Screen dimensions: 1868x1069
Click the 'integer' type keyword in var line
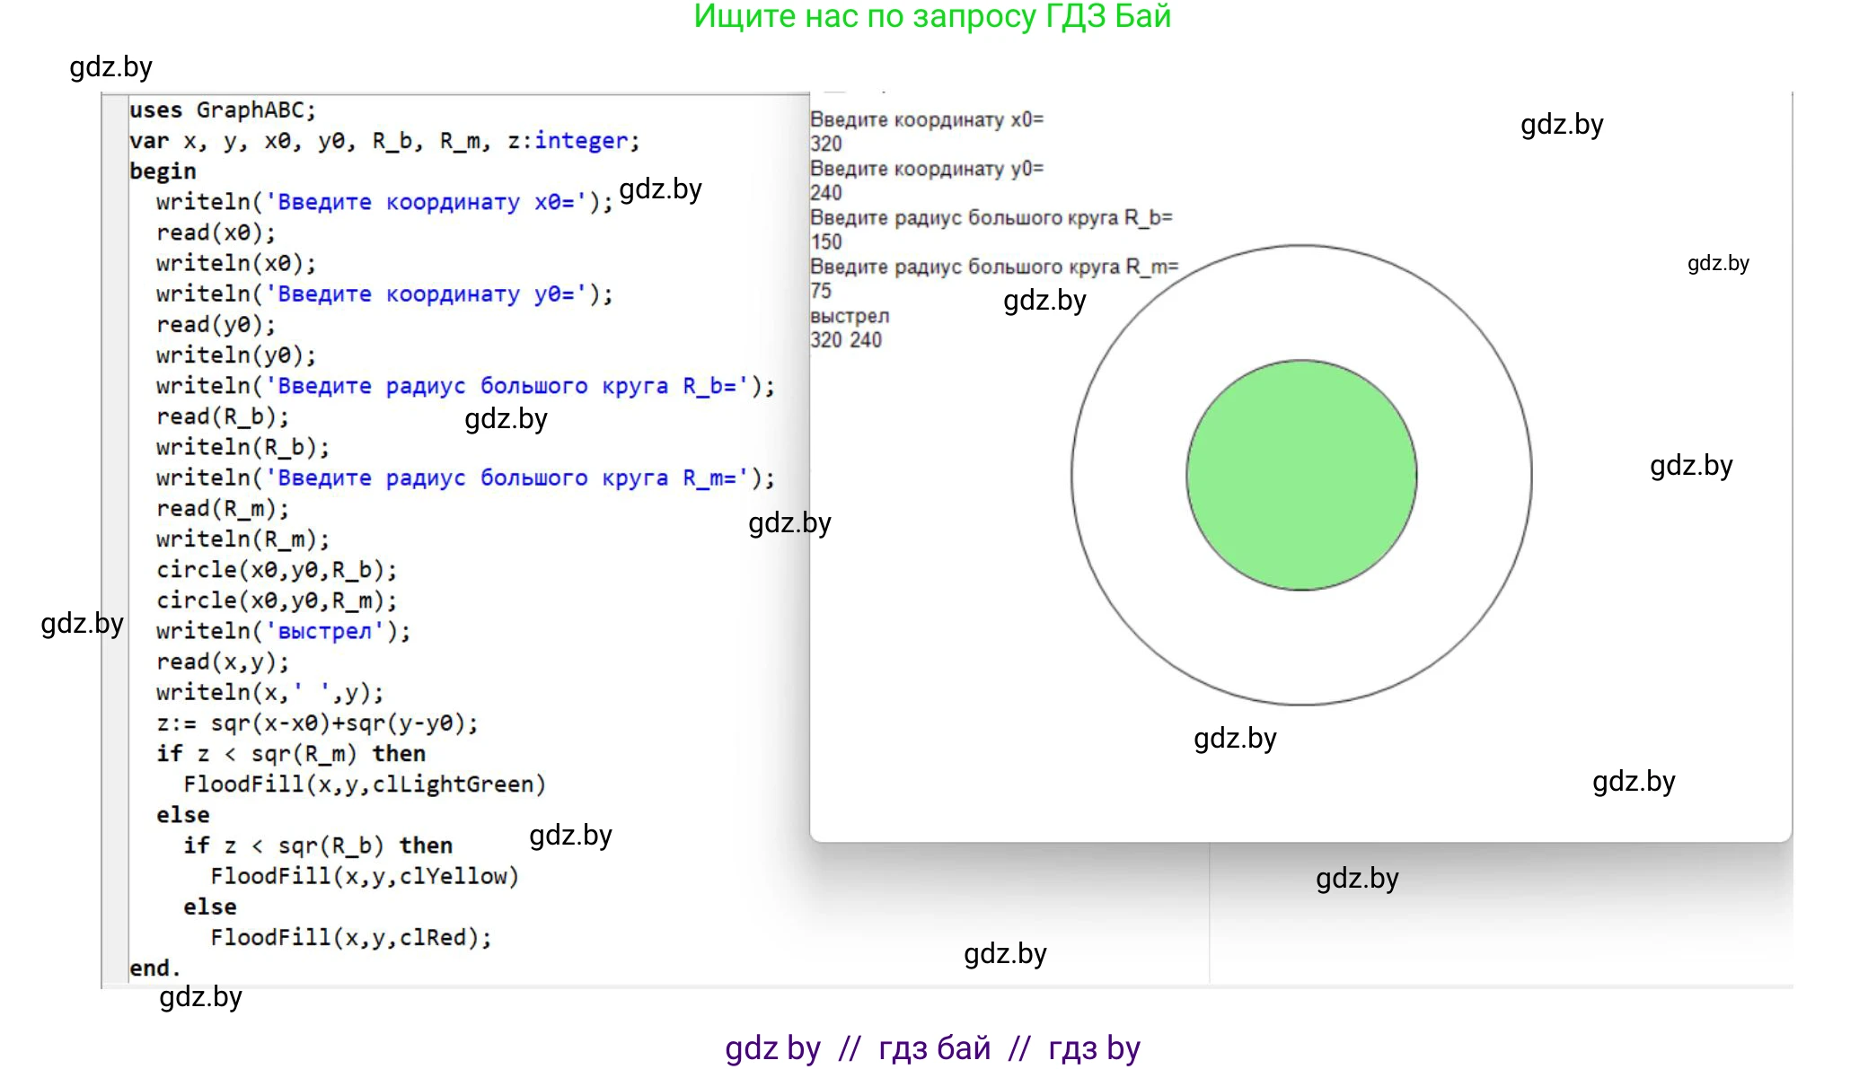[580, 141]
